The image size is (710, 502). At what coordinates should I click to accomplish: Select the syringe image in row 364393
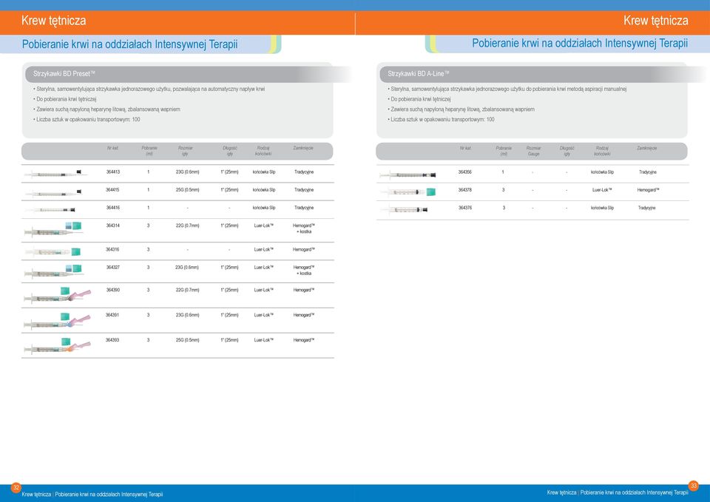(58, 345)
